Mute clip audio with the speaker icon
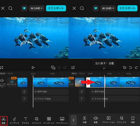Image resolution: width=140 pixels, height=126 pixels. click(2, 82)
